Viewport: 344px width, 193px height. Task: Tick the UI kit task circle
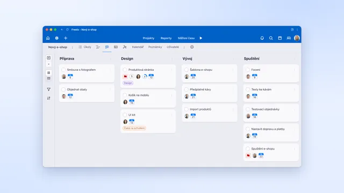click(125, 115)
